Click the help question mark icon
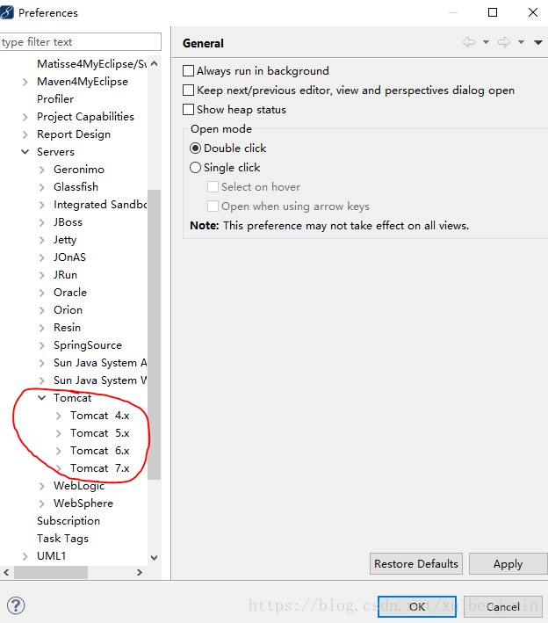Image resolution: width=548 pixels, height=623 pixels. (16, 605)
